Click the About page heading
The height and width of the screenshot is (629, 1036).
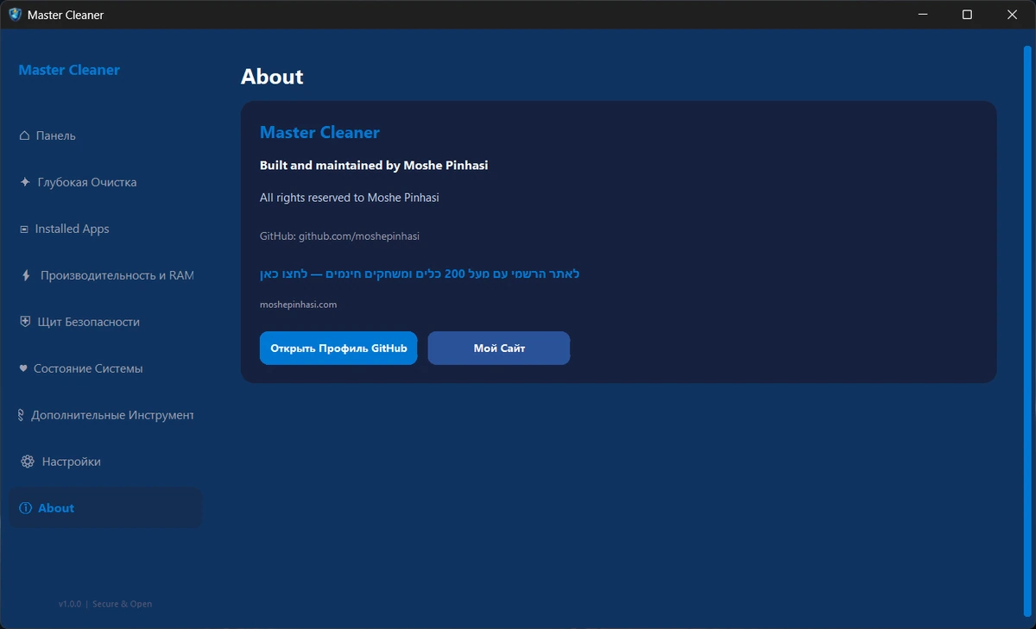272,77
